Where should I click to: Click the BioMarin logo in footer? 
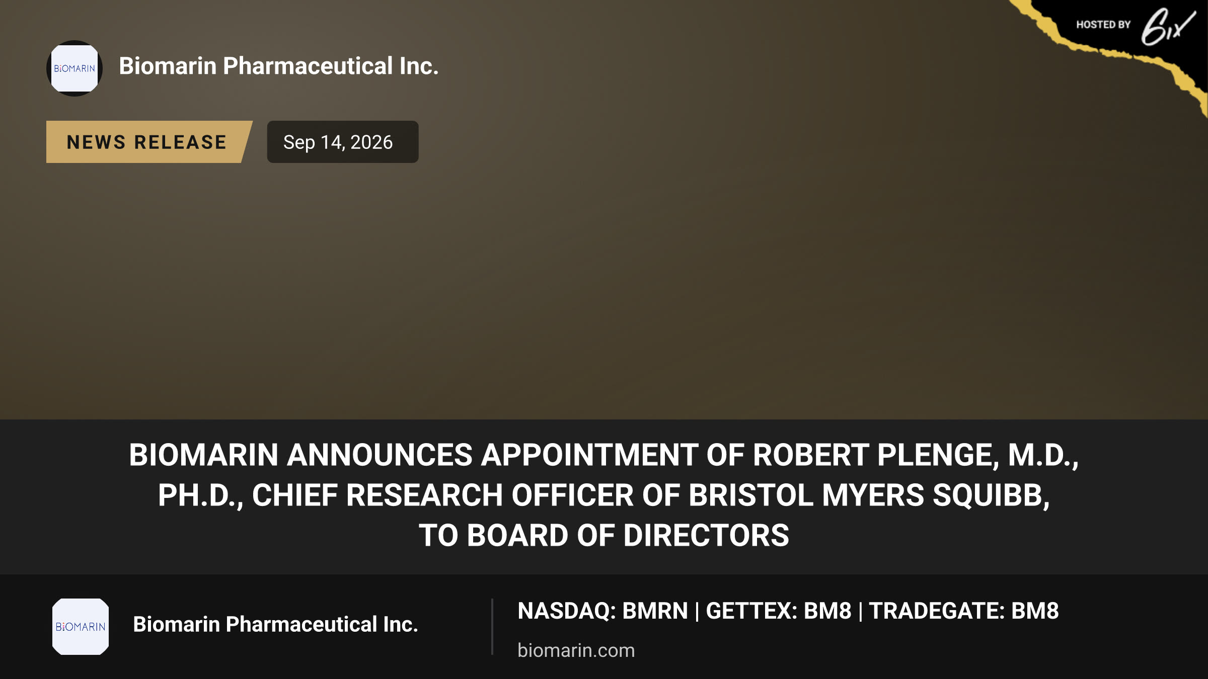81,626
